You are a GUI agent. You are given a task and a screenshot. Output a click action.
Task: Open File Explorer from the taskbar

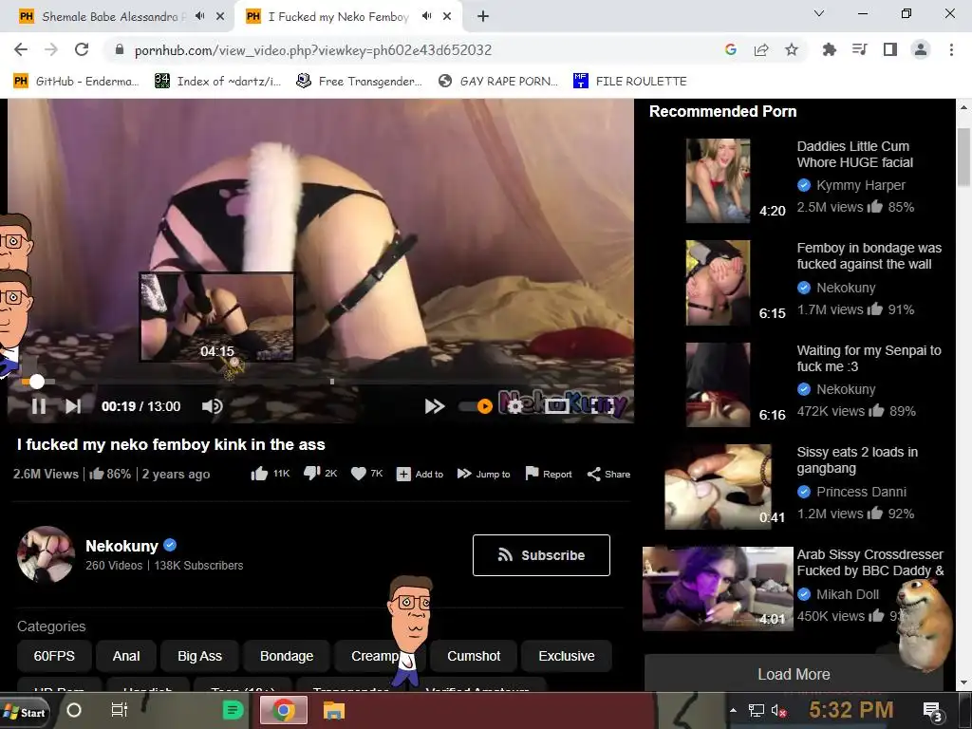(333, 710)
